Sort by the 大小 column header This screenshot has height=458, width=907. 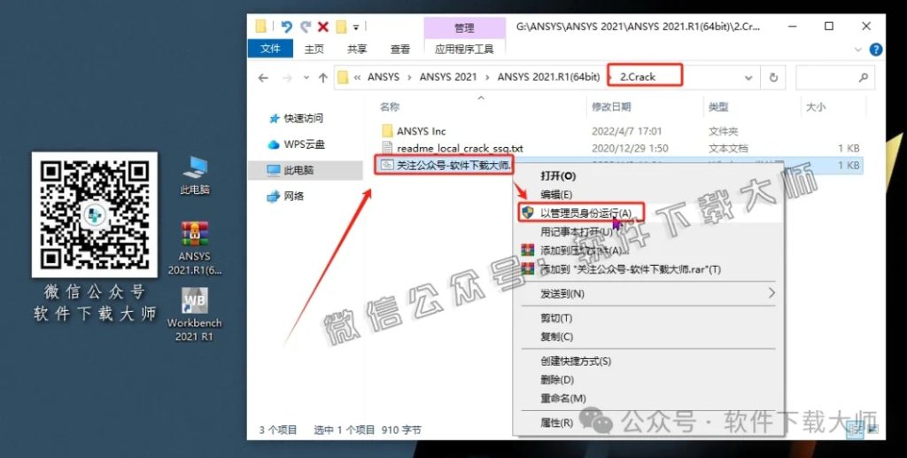coord(816,107)
